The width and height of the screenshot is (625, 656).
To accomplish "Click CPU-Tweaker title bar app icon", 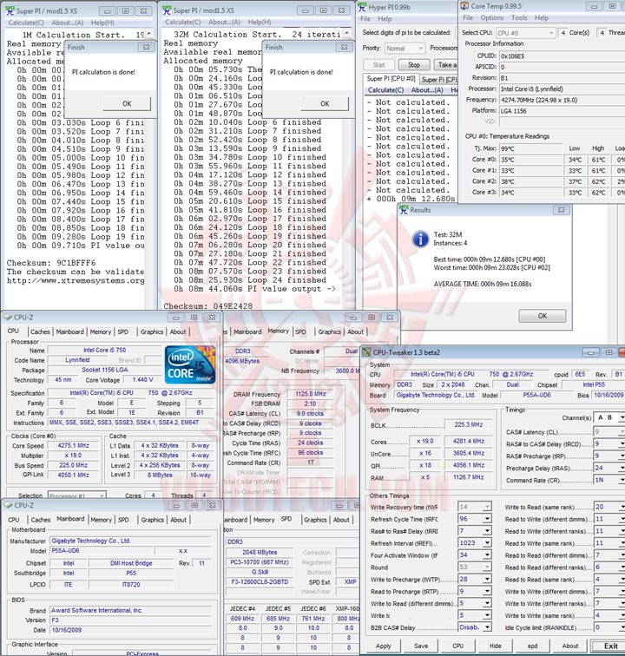I will coord(366,352).
